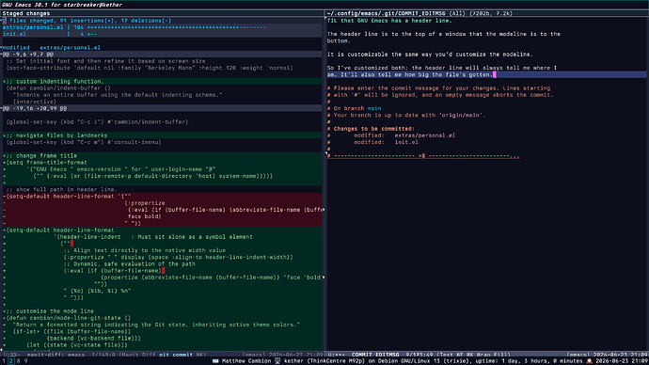The width and height of the screenshot is (649, 365).
Task: Click the pink cursor at end of commit message
Action: coord(494,74)
